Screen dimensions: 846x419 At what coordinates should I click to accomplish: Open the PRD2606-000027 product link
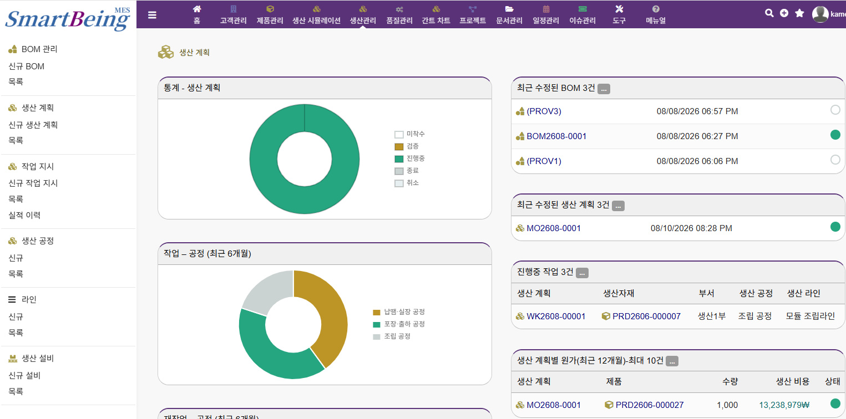tap(650, 405)
